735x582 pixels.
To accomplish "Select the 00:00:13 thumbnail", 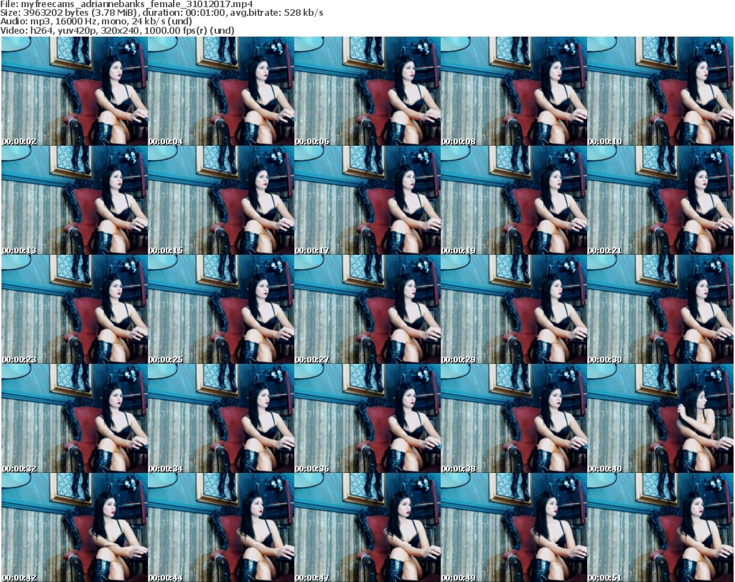I will point(74,200).
